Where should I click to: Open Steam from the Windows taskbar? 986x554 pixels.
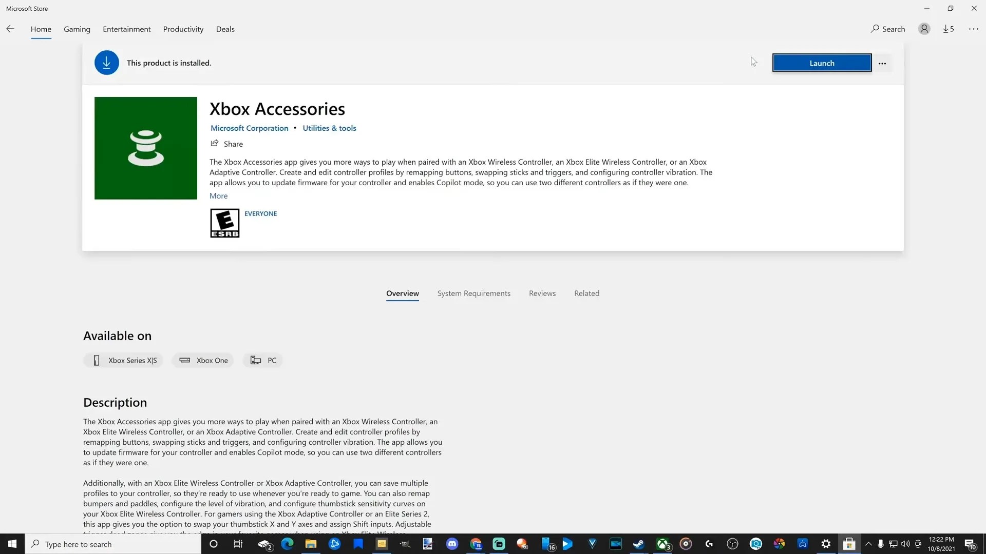click(x=638, y=544)
